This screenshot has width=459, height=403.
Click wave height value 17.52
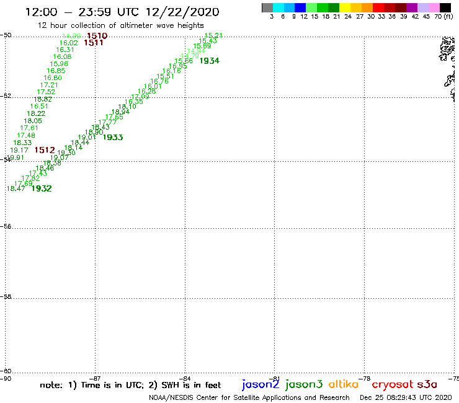tap(46, 92)
